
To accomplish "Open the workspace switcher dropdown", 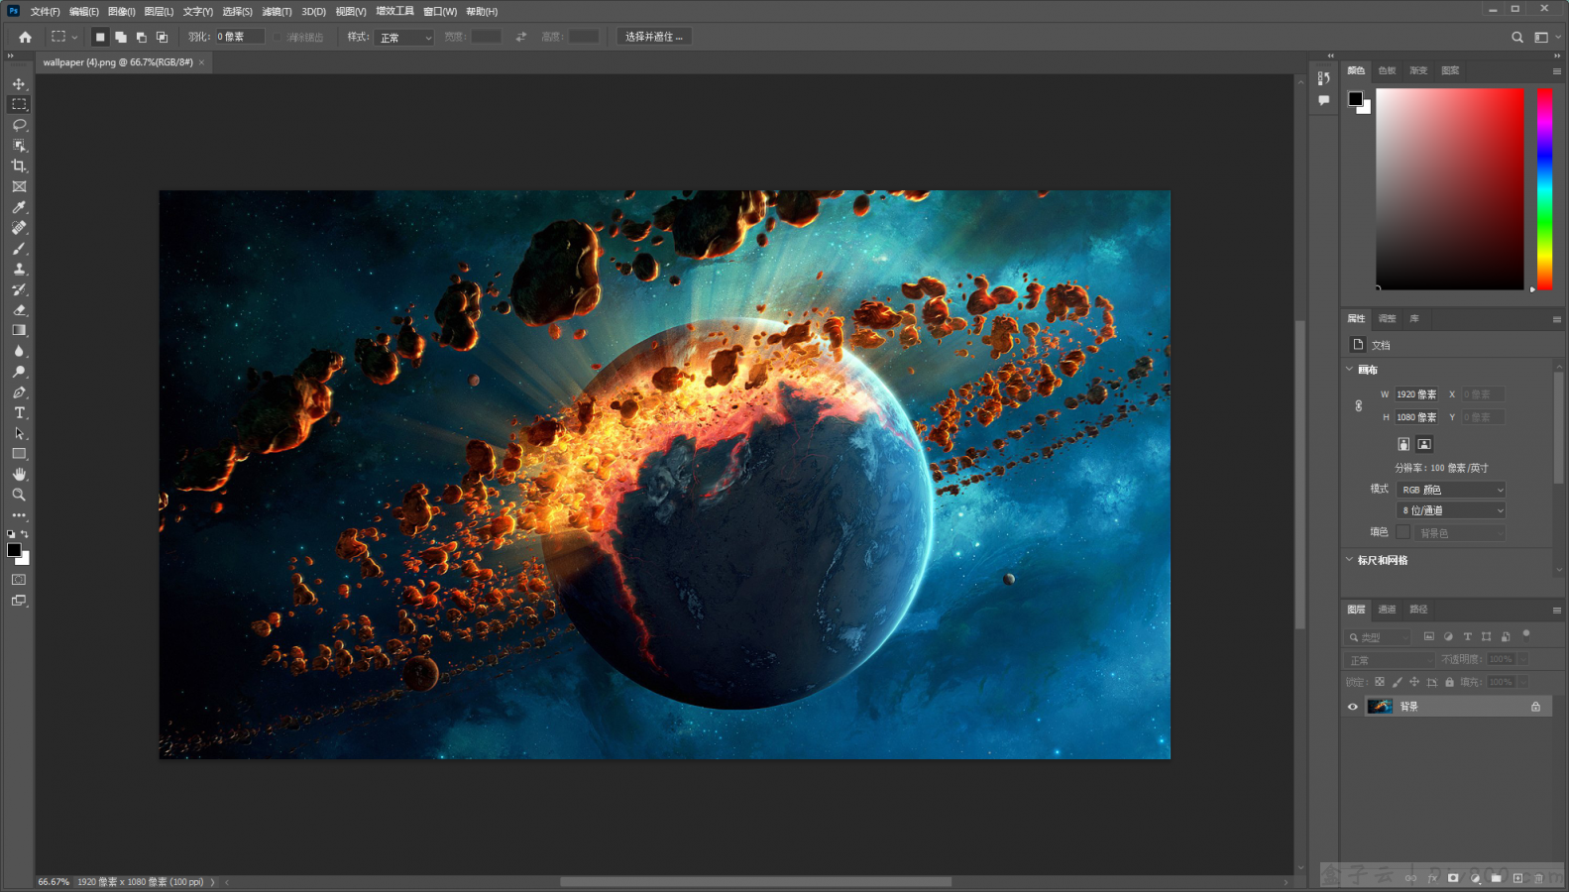I will tap(1546, 37).
